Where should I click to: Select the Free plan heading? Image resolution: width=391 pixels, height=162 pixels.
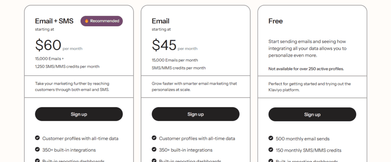pos(276,21)
